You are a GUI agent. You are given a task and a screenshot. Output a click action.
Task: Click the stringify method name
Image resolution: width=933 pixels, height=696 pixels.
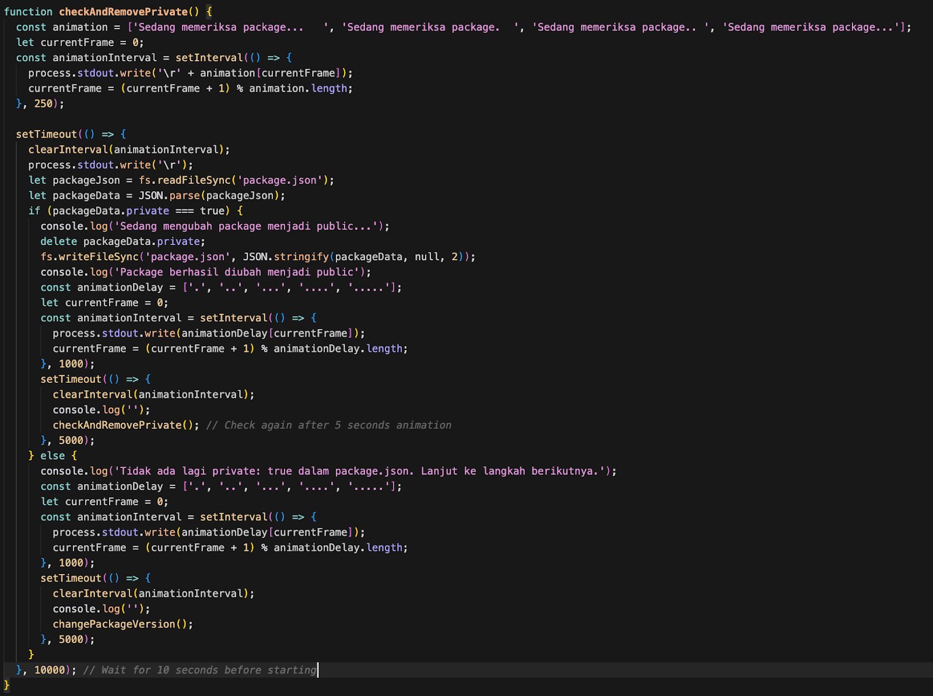301,257
